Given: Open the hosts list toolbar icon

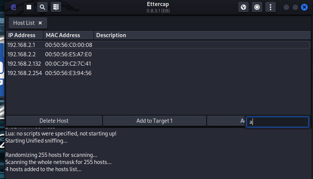Looking at the screenshot, I should (56, 7).
